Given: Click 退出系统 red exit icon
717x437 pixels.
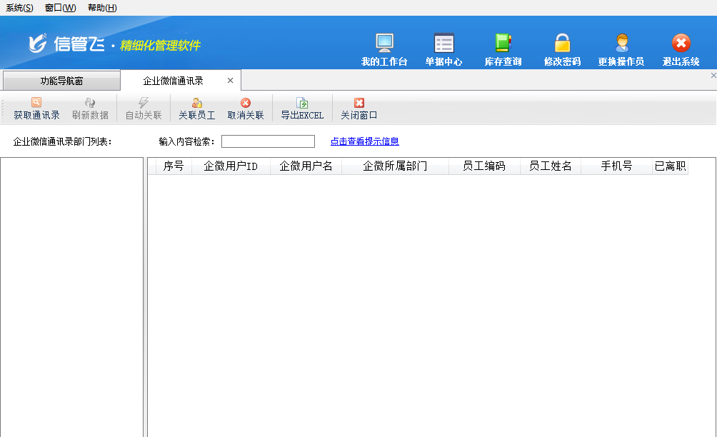Looking at the screenshot, I should point(681,44).
